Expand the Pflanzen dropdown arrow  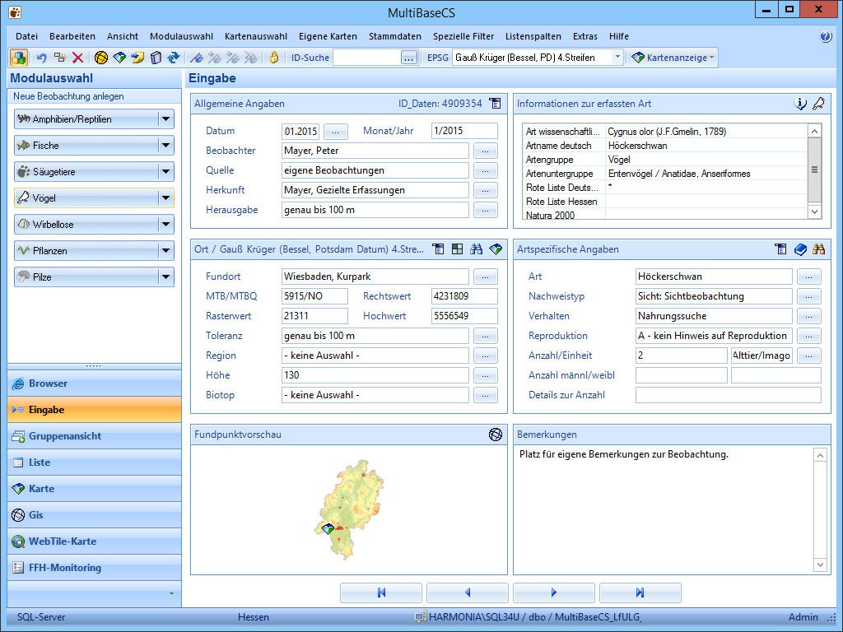166,251
